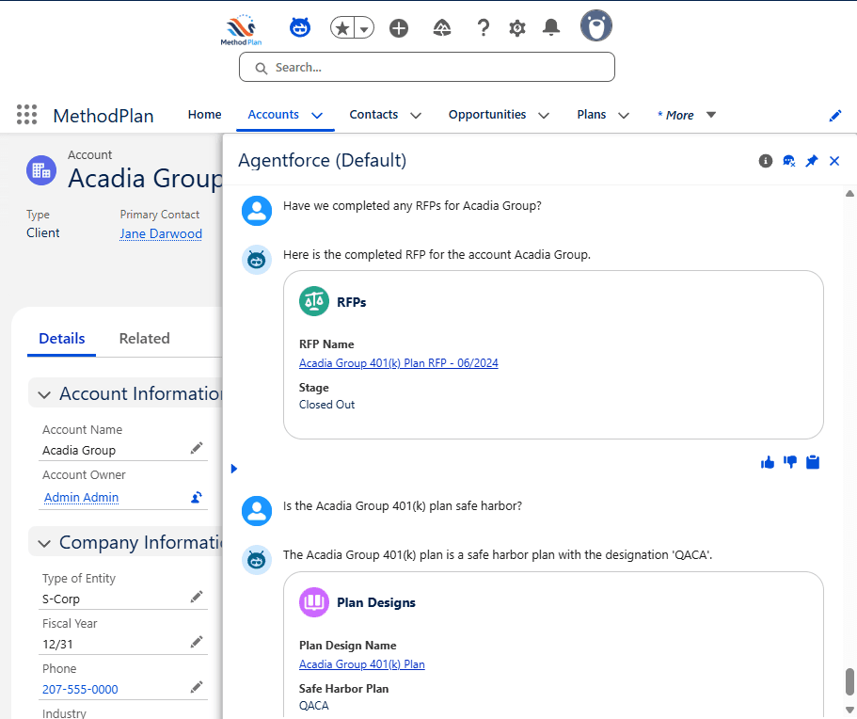Click the Agentforce chat scrollbar thumb
Screen dimensions: 857x719
(x=849, y=681)
